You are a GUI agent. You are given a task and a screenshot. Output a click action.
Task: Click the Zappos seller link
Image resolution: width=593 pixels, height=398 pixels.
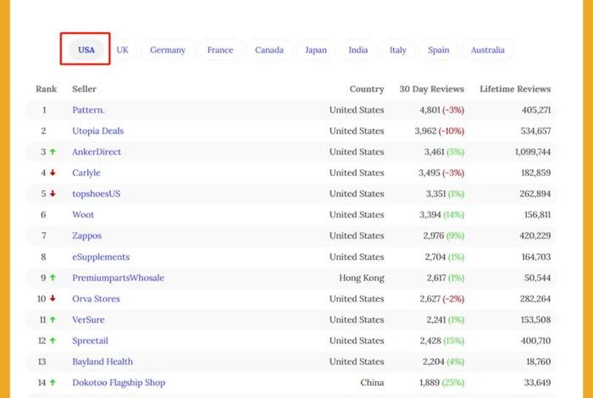click(x=87, y=235)
